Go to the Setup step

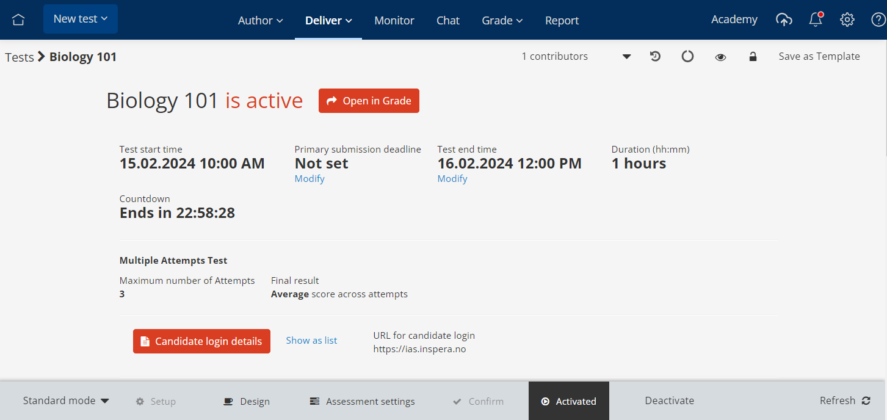156,401
